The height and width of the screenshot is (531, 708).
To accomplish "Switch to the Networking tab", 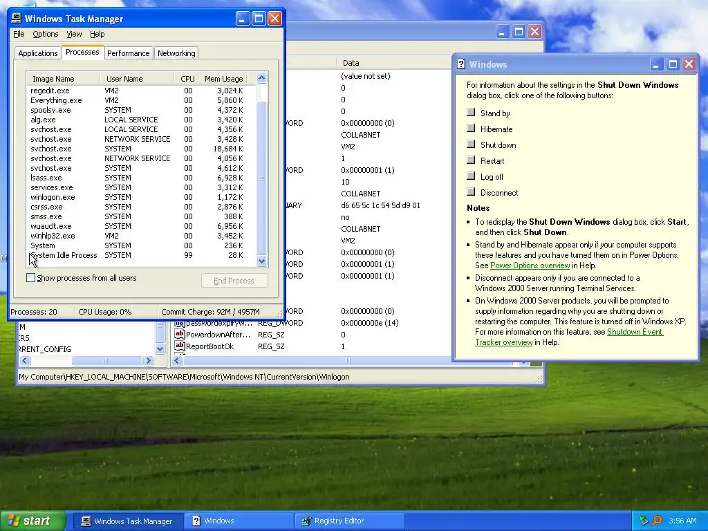I will coord(176,53).
